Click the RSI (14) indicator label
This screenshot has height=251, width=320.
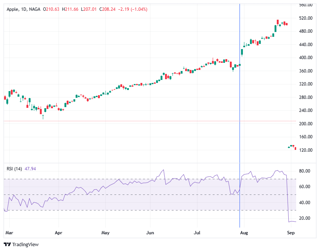click(x=15, y=168)
